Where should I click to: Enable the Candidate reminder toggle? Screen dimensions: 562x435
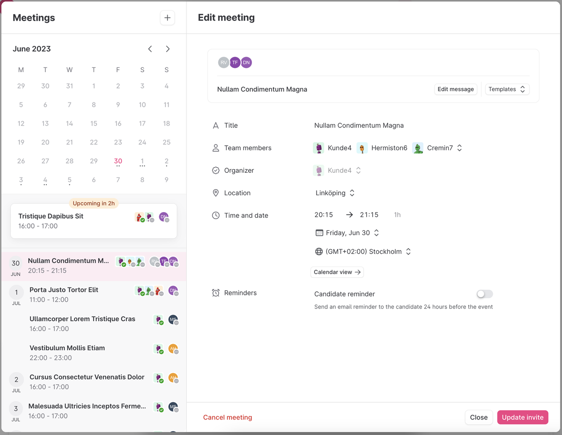tap(484, 294)
